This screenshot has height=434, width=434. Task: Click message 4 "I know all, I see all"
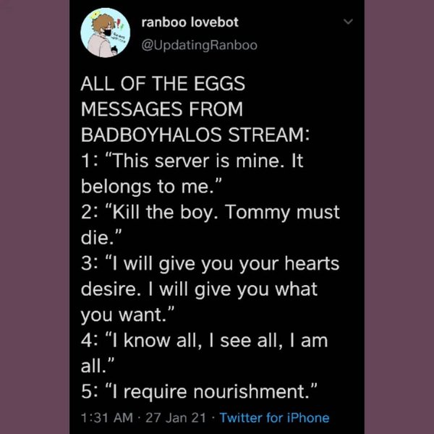point(204,339)
